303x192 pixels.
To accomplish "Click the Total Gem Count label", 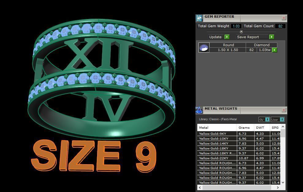I will coord(259,26).
